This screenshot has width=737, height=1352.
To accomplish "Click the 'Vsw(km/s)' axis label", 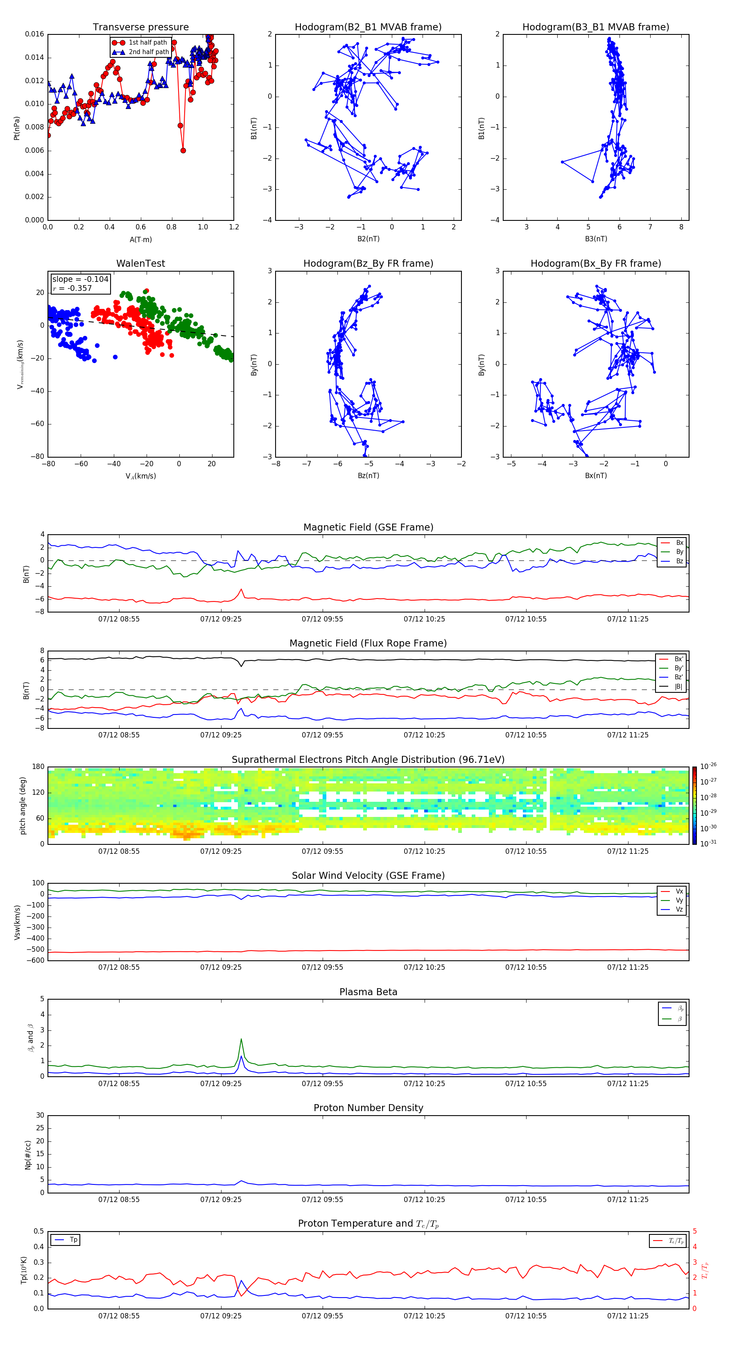I will (17, 922).
